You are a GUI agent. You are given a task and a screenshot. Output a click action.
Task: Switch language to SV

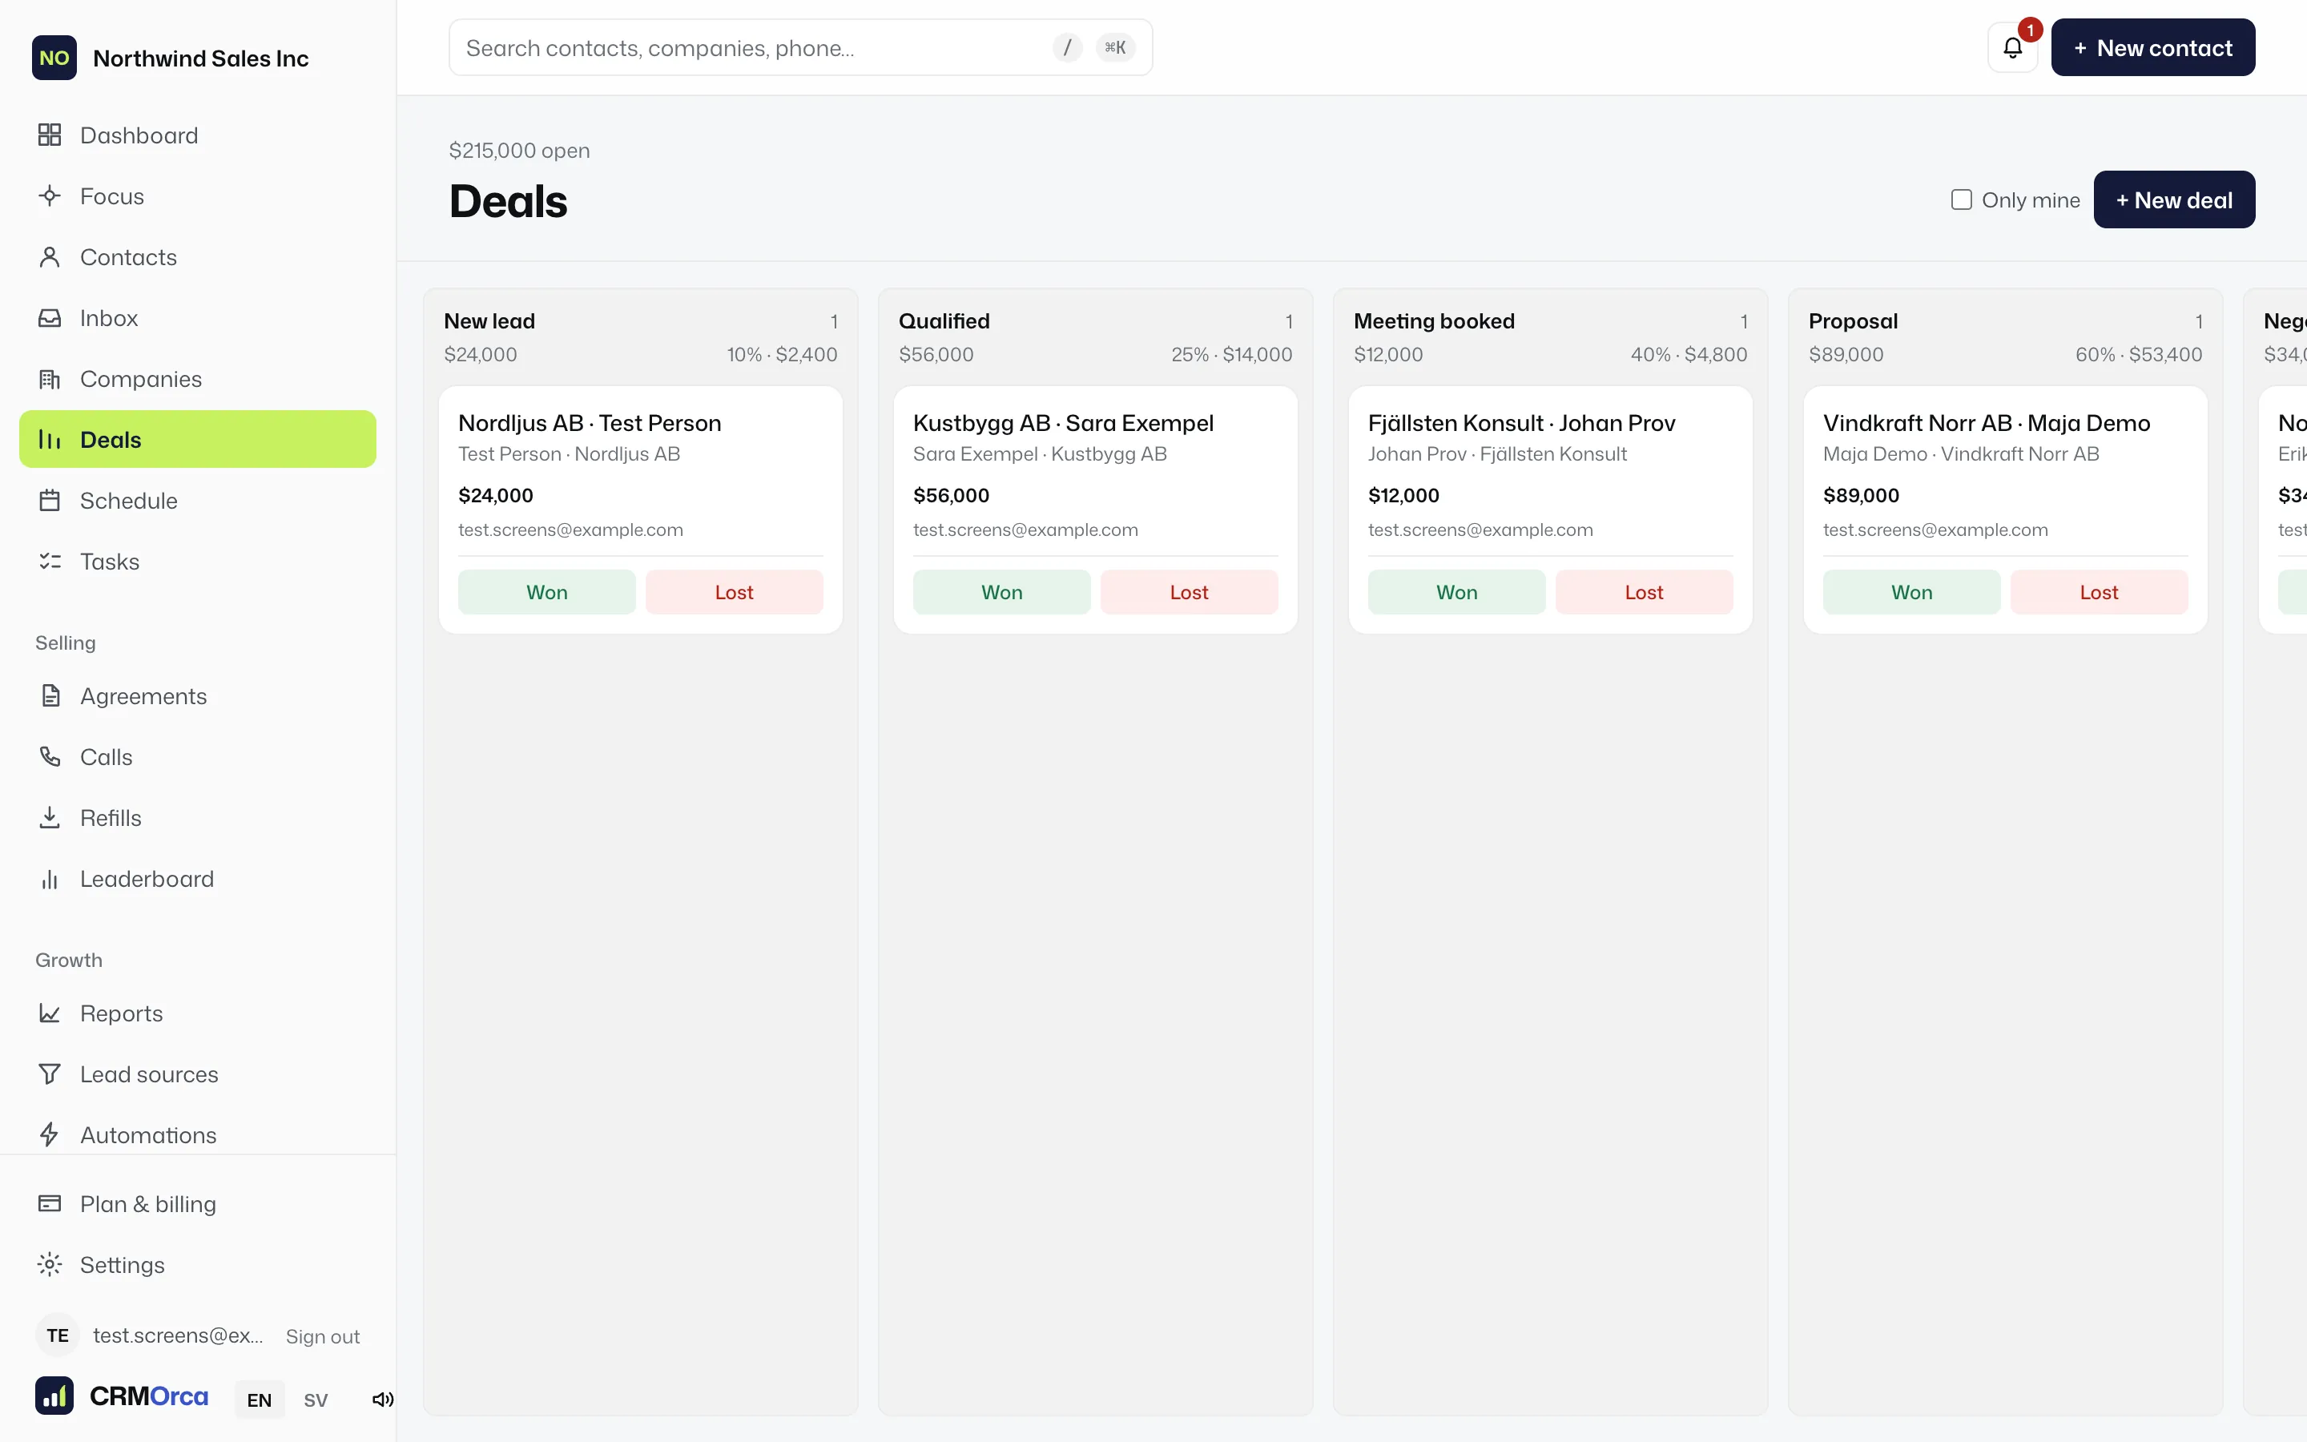(x=316, y=1399)
